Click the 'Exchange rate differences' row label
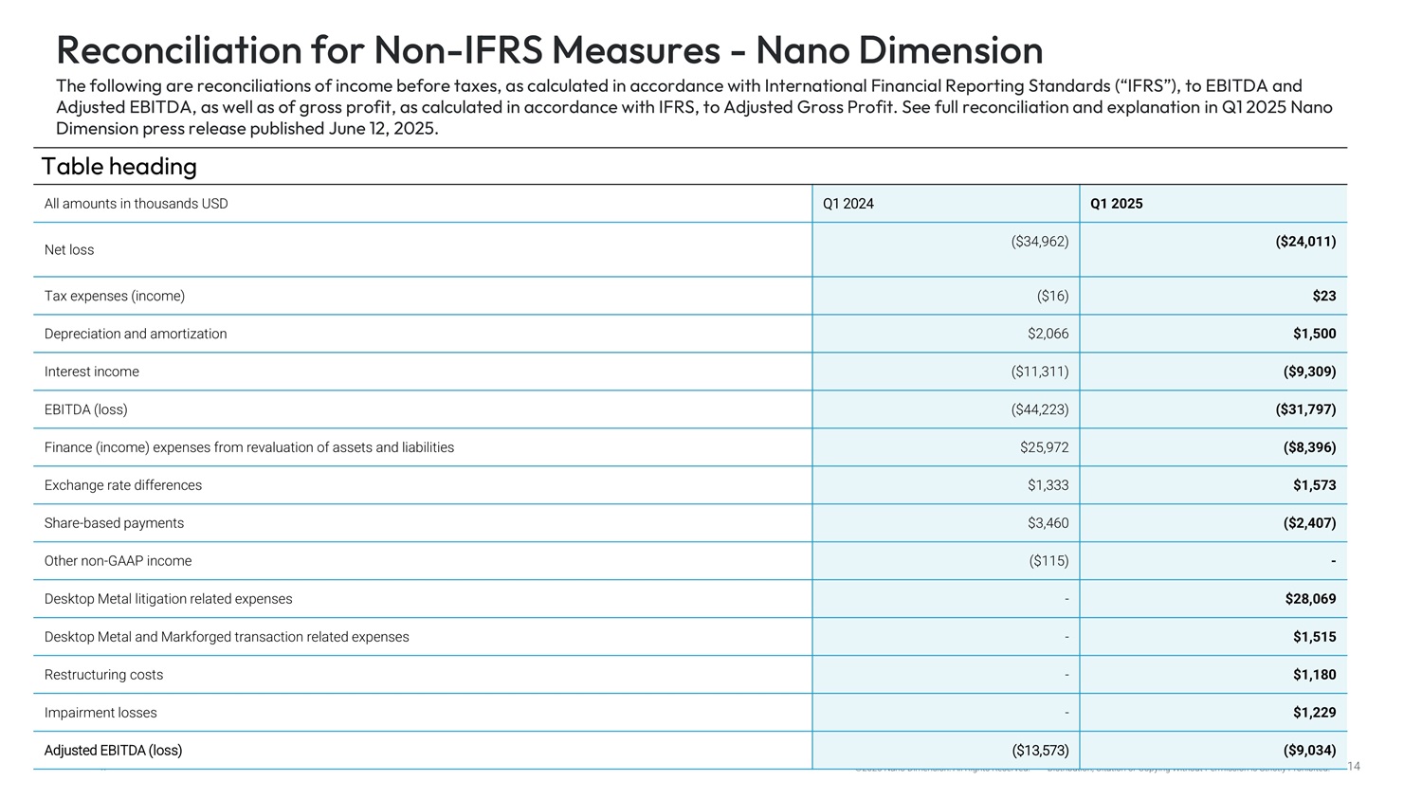 pyautogui.click(x=123, y=485)
